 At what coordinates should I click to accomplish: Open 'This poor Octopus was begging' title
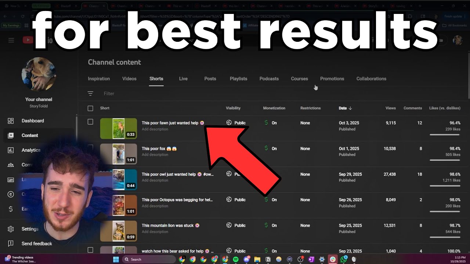pos(177,200)
